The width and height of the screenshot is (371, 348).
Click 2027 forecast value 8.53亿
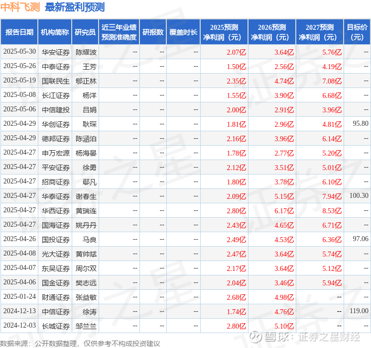pos(332,211)
